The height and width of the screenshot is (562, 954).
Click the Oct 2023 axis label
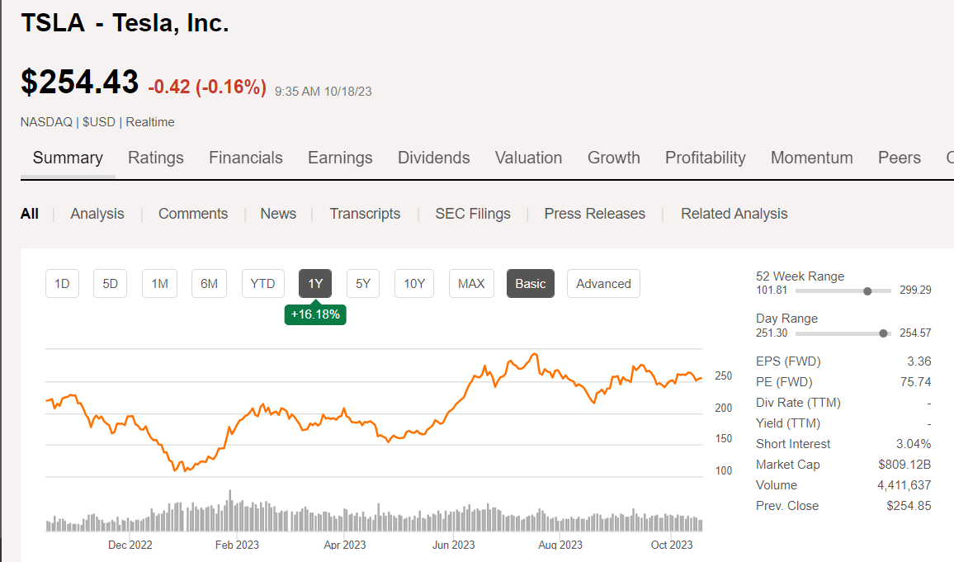(x=672, y=545)
